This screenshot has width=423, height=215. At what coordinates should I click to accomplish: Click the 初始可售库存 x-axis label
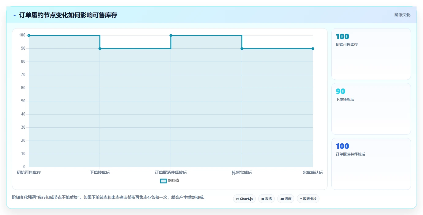[29, 172]
